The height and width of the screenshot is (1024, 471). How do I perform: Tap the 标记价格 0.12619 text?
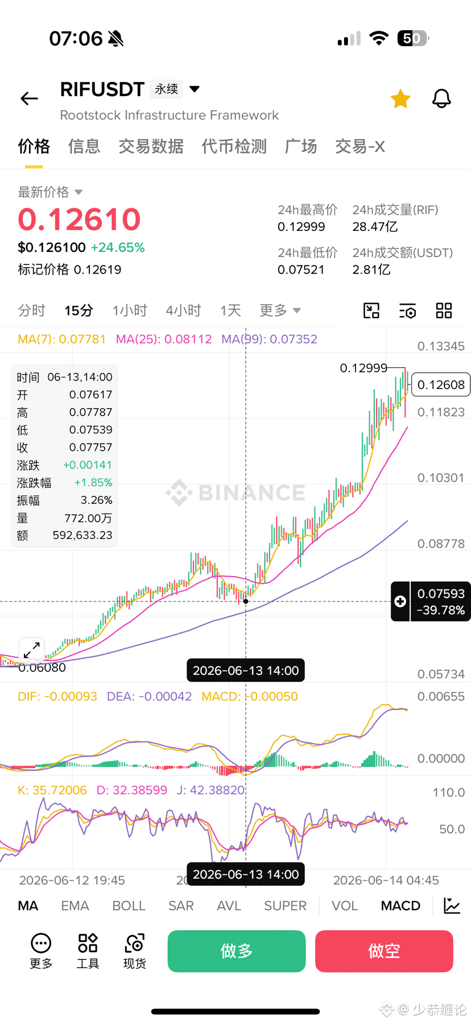click(x=69, y=270)
